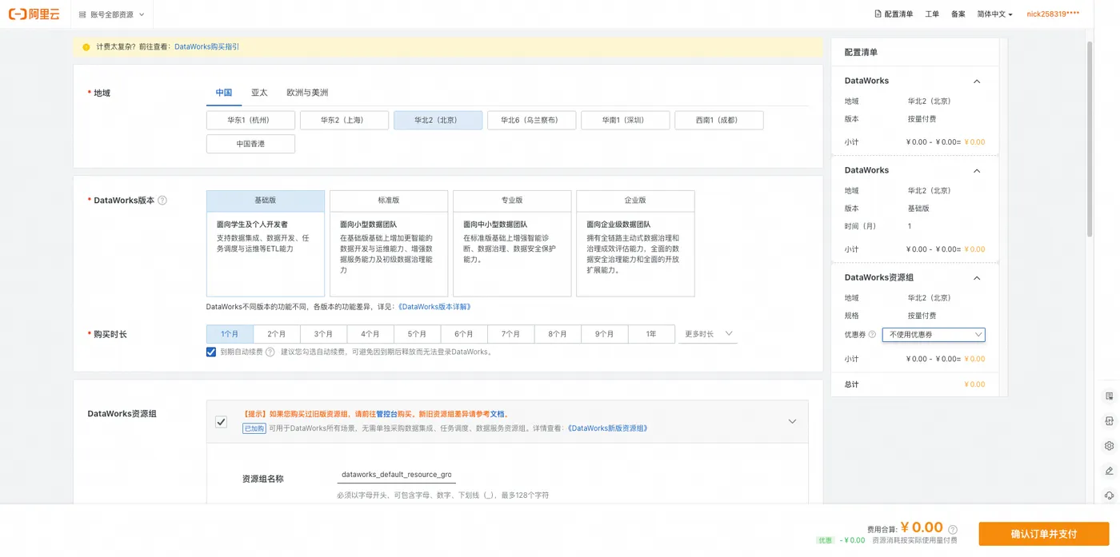
Task: Select 1个月 purchase duration
Action: click(x=230, y=334)
